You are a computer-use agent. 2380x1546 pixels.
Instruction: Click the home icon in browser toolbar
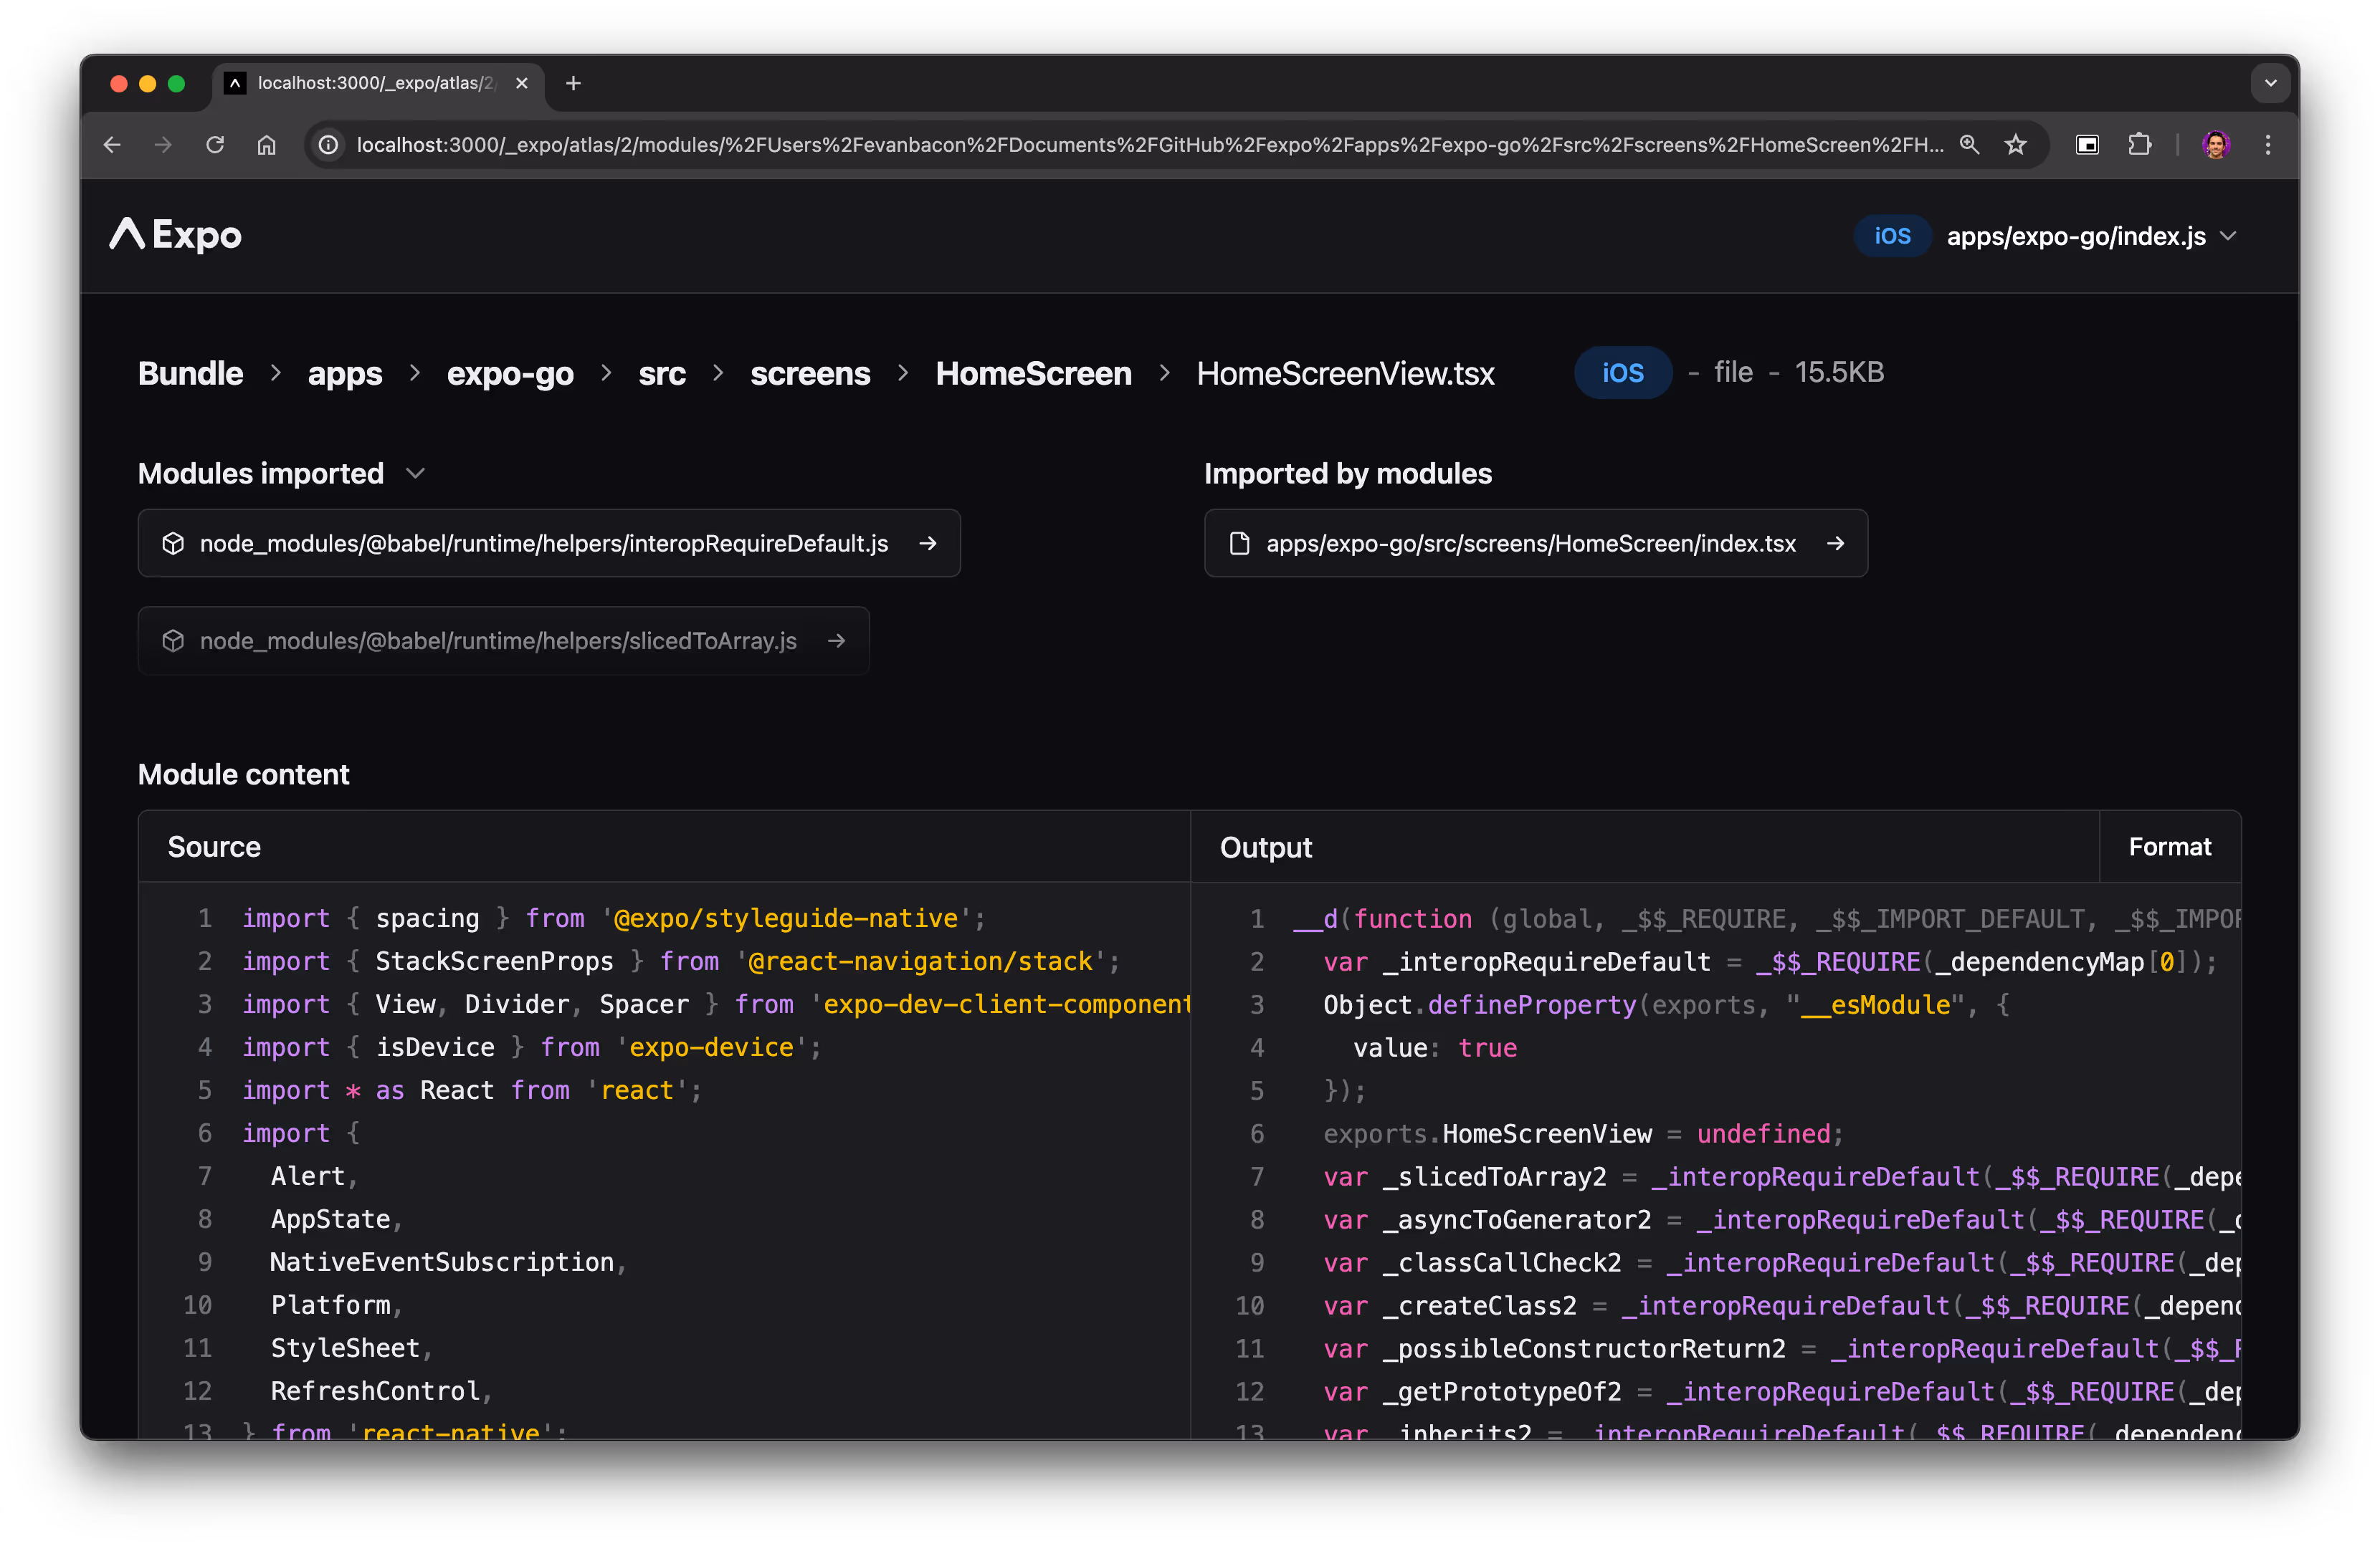coord(266,145)
